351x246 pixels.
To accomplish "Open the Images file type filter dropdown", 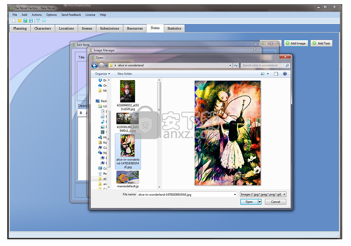I will [x=263, y=194].
